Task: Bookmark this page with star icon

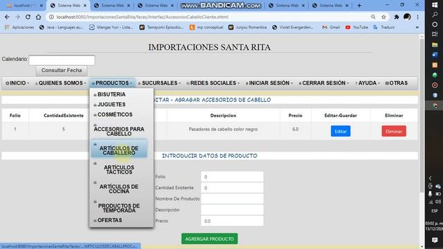Action: 383,17
